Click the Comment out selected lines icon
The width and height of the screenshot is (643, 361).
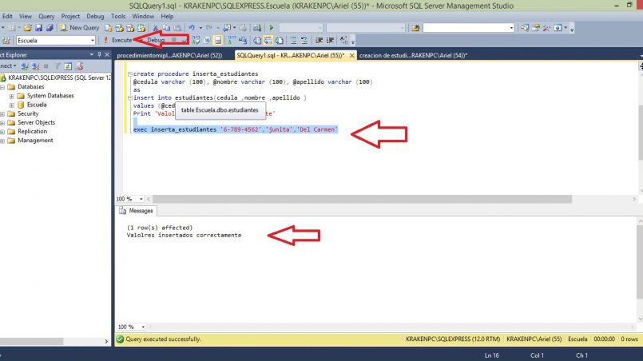click(x=294, y=40)
